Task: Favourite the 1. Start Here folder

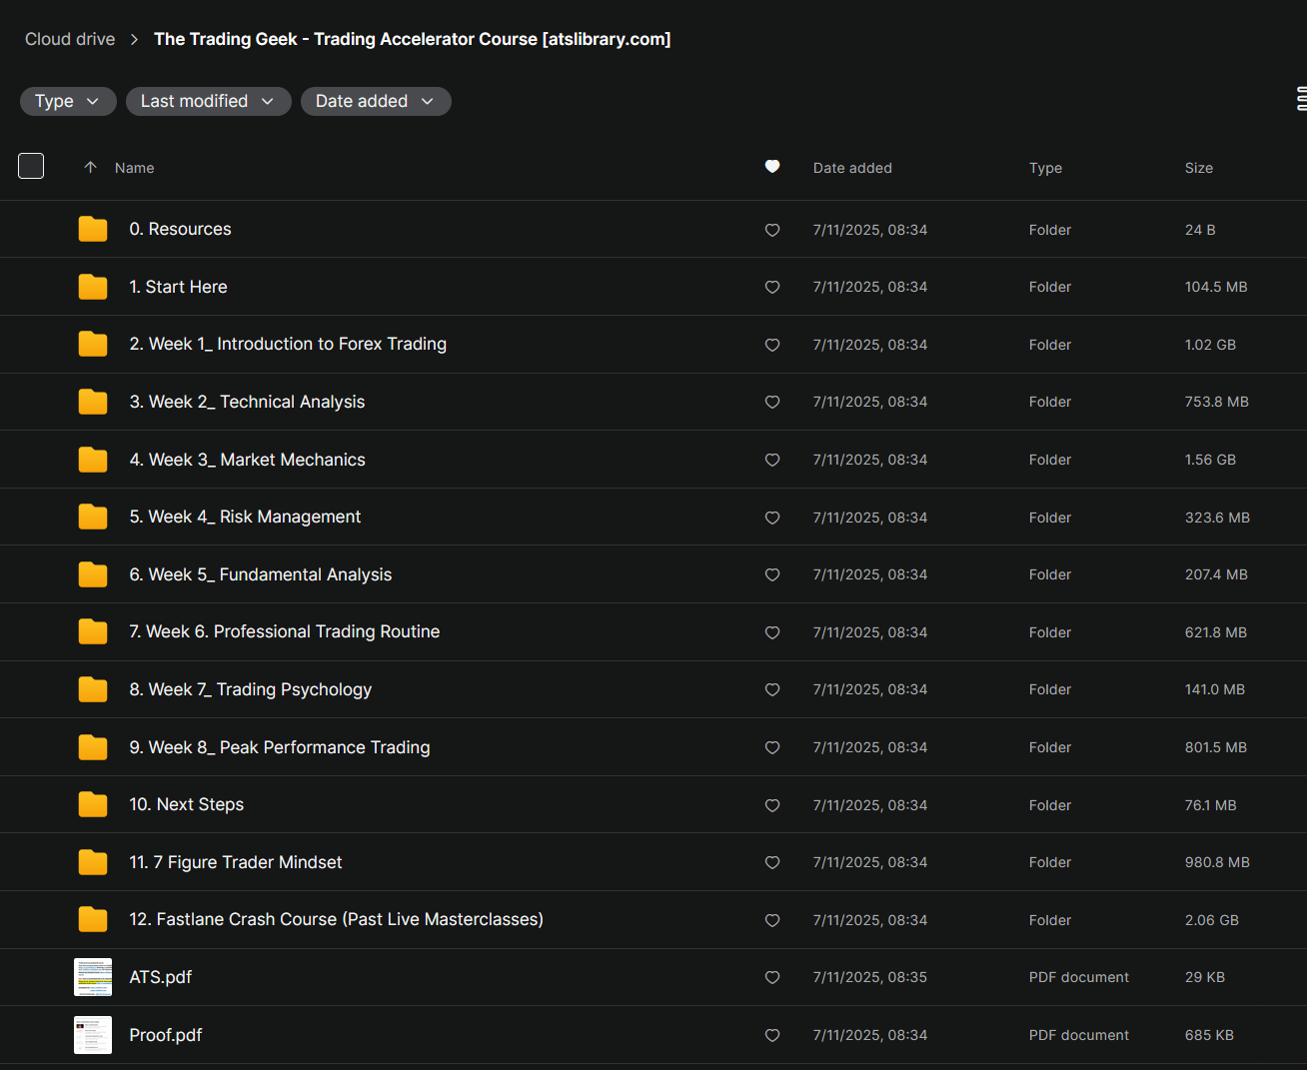Action: click(772, 287)
